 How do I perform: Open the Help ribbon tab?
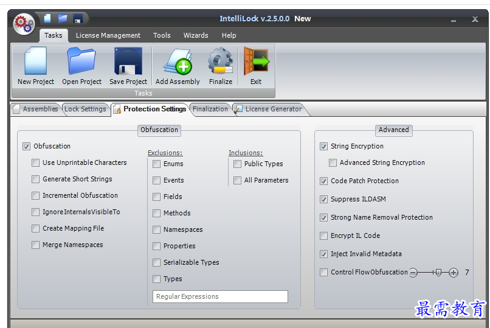[229, 35]
